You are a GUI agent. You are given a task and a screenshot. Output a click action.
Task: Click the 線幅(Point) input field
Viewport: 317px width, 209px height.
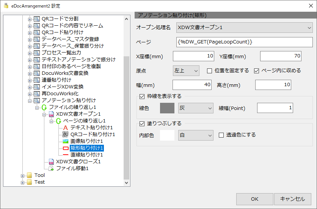click(275, 108)
